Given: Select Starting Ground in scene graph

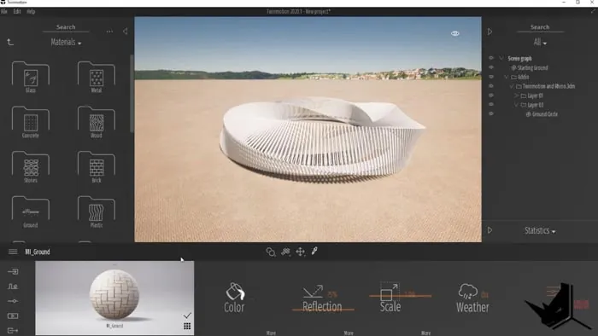Looking at the screenshot, I should tap(532, 67).
